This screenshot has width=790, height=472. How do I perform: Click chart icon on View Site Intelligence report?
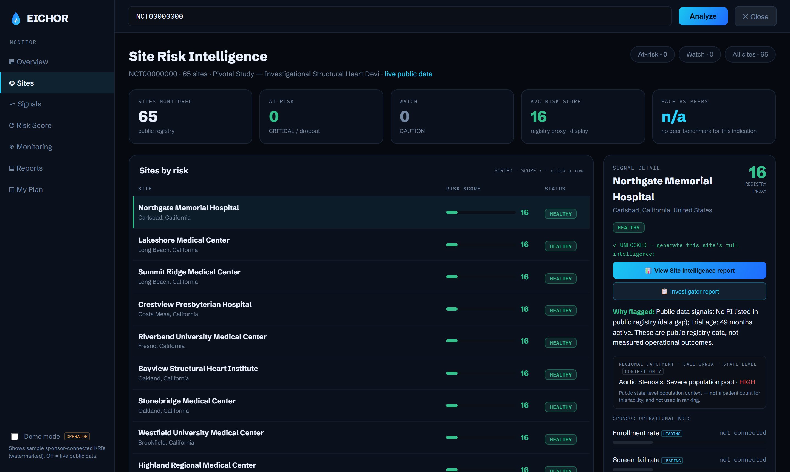[648, 271]
